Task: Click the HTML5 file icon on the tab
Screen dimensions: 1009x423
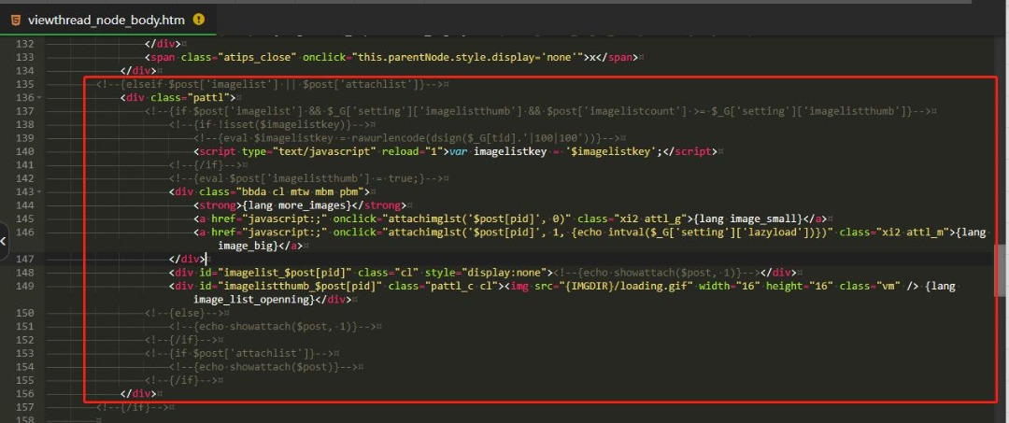Action: click(16, 20)
